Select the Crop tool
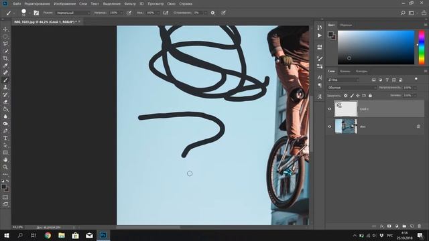The image size is (429, 241). tap(5, 58)
